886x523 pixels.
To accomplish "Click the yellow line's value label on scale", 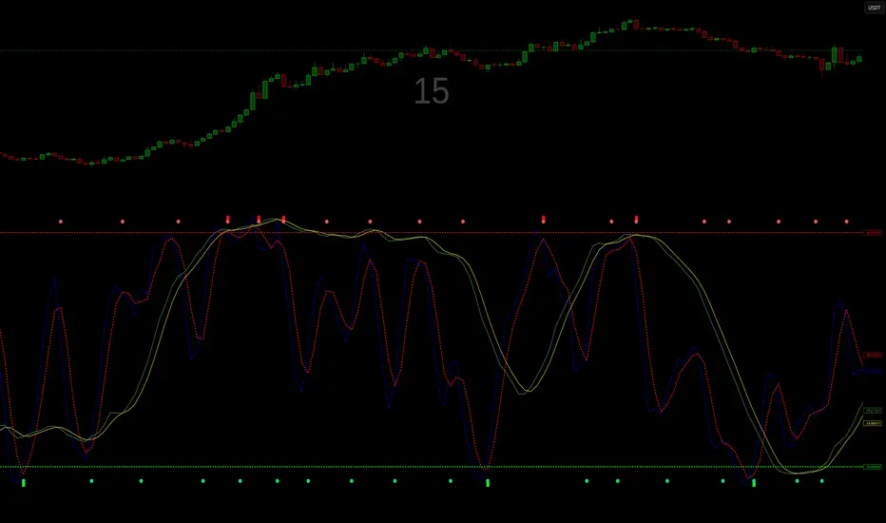I will click(x=873, y=423).
